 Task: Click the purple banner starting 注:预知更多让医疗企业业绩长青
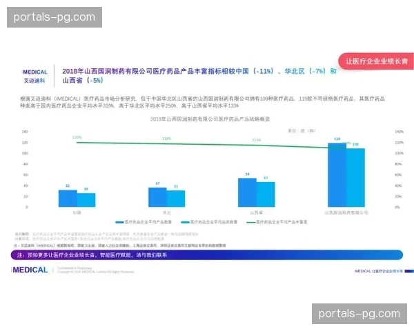tap(207, 255)
